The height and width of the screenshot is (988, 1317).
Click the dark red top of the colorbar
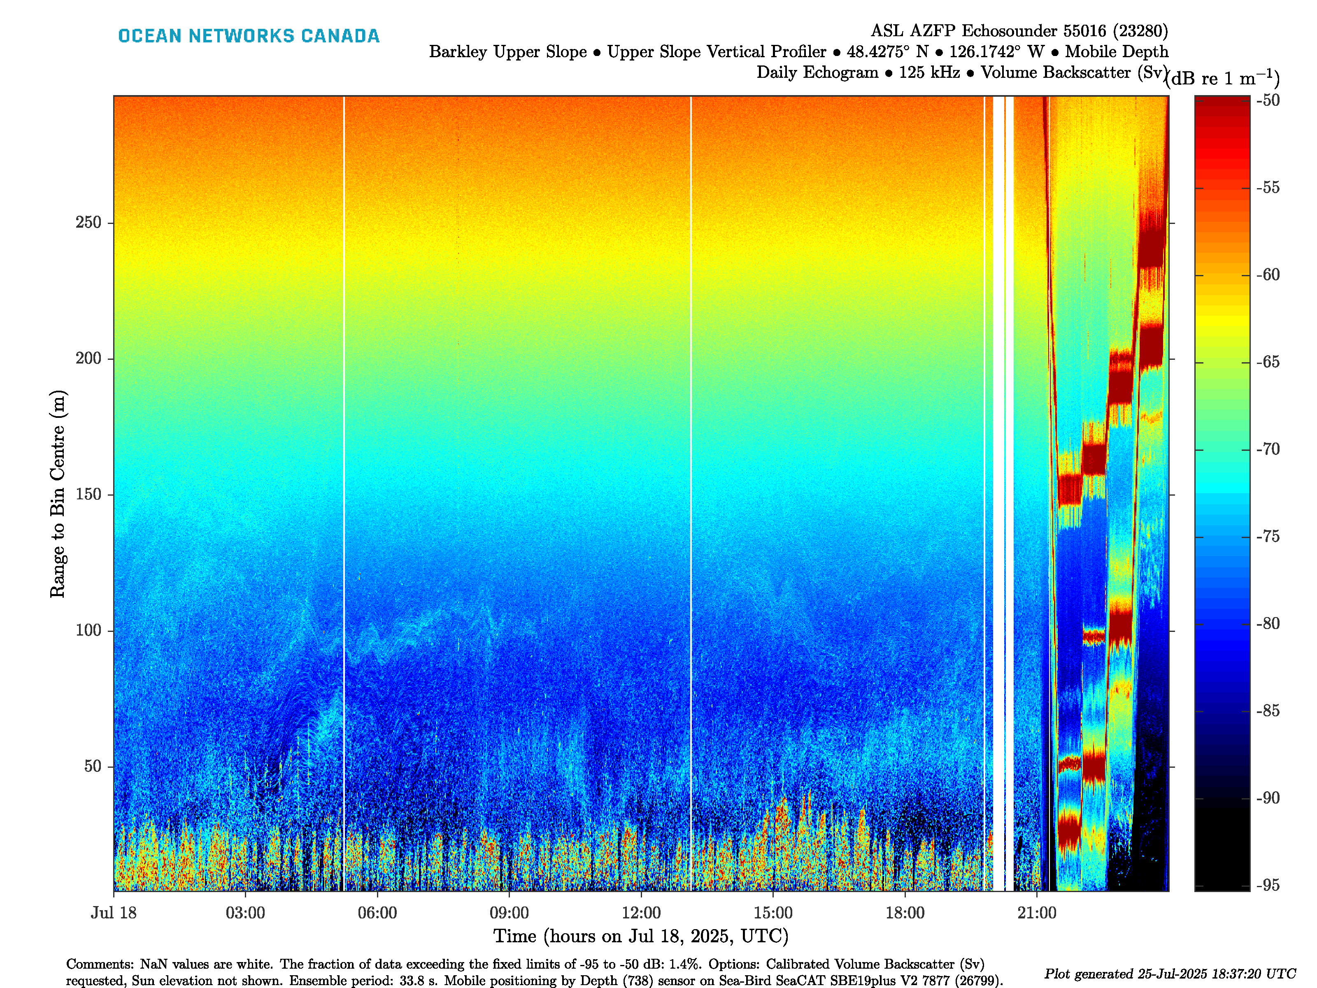1222,106
